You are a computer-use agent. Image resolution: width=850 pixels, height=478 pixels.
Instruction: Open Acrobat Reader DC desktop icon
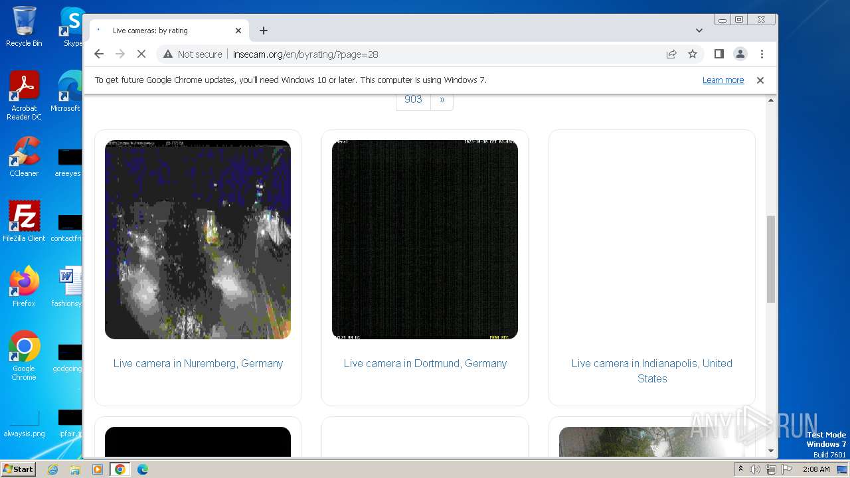[x=24, y=96]
